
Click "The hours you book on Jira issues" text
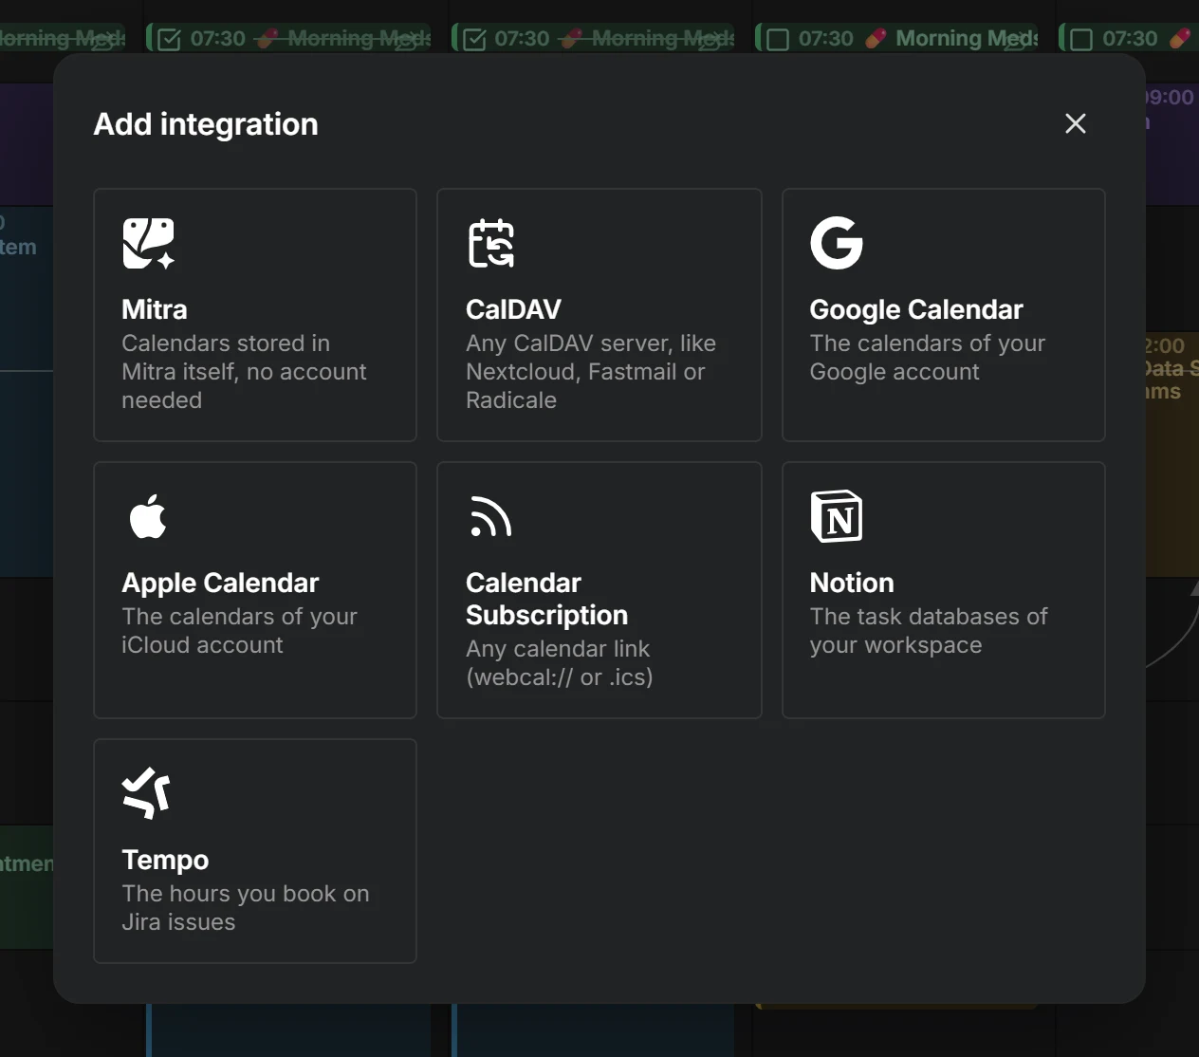[x=246, y=908]
